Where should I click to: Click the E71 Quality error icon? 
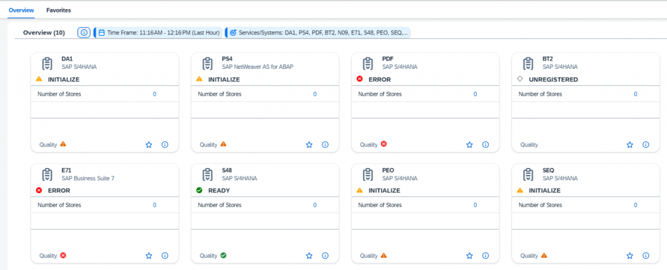coord(63,255)
